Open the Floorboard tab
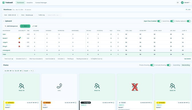The image size is (192, 110). (x=20, y=3)
